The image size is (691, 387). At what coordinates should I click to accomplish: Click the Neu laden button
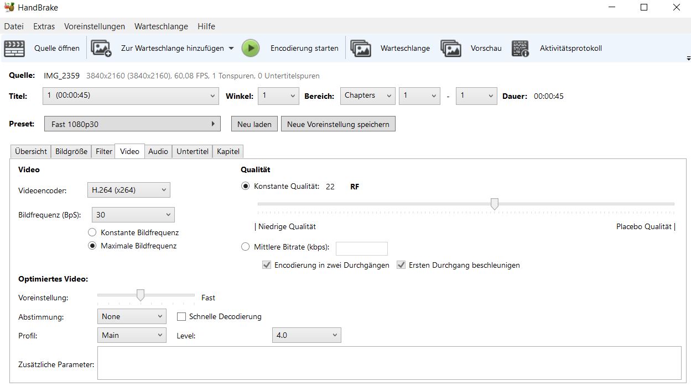tap(254, 124)
